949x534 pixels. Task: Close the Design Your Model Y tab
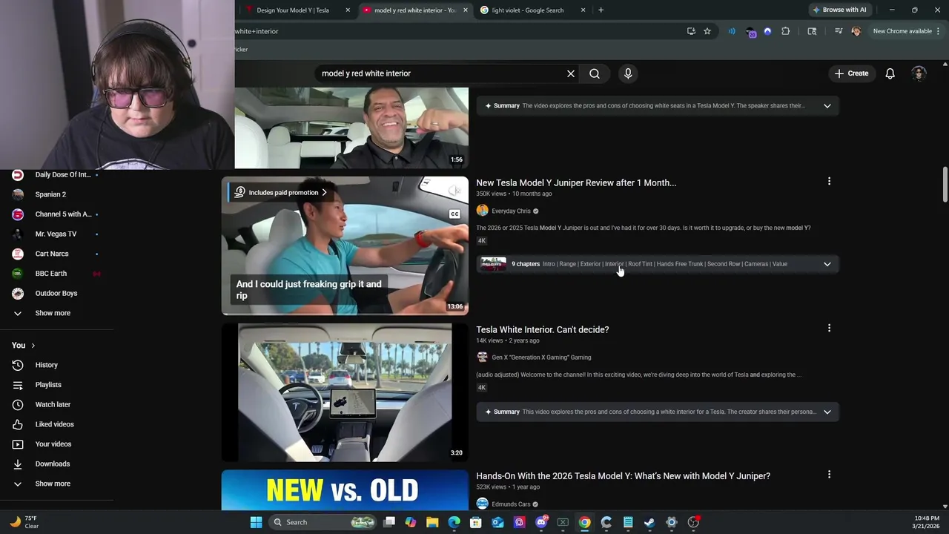pos(348,10)
